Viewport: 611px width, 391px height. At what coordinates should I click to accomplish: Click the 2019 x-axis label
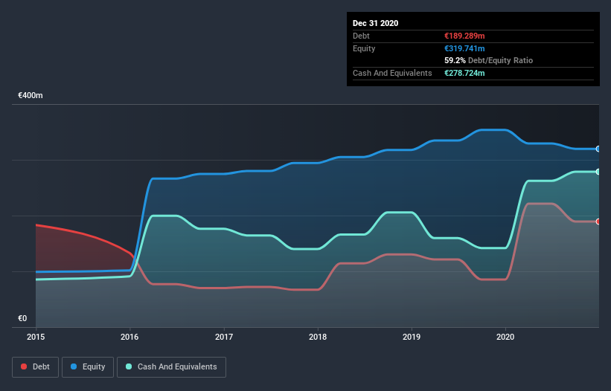pyautogui.click(x=412, y=337)
